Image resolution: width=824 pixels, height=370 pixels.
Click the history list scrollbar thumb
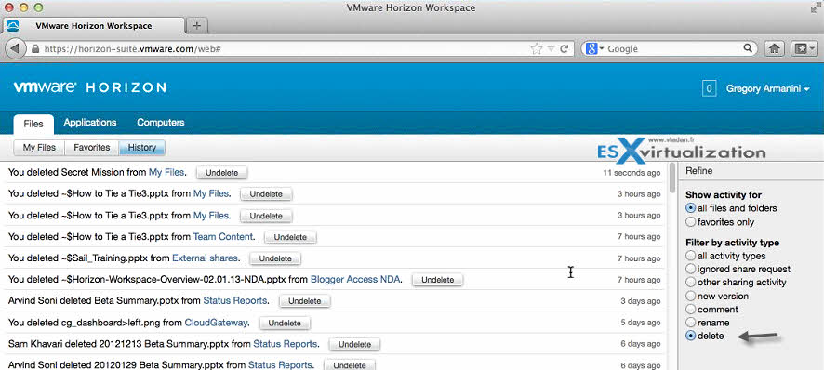click(x=672, y=178)
